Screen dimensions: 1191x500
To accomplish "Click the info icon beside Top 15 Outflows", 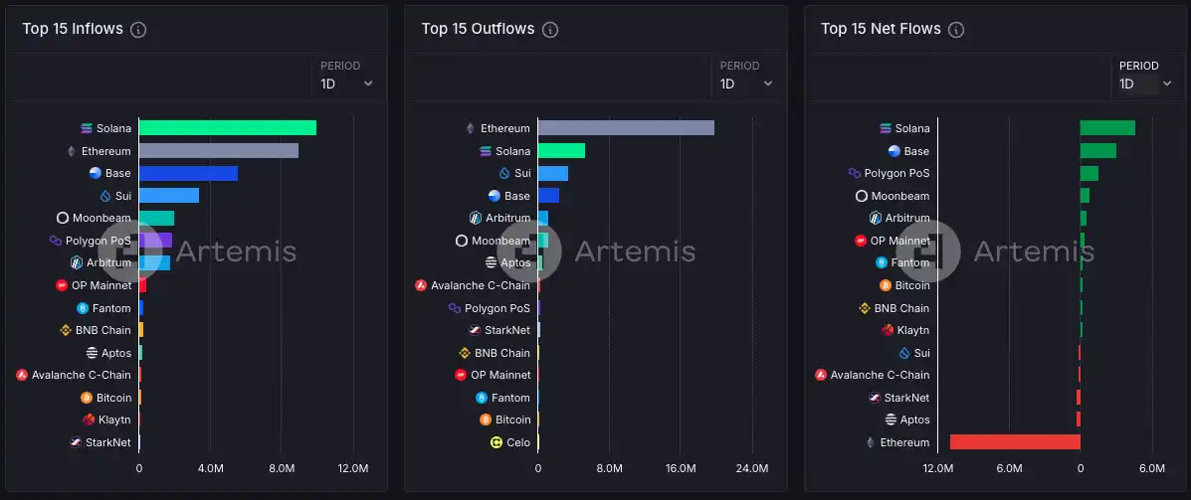I will tap(550, 30).
